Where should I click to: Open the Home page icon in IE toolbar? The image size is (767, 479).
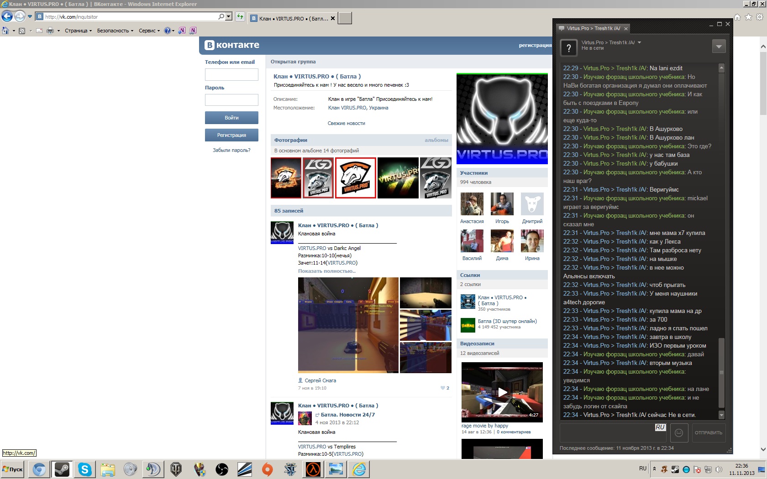coord(5,31)
